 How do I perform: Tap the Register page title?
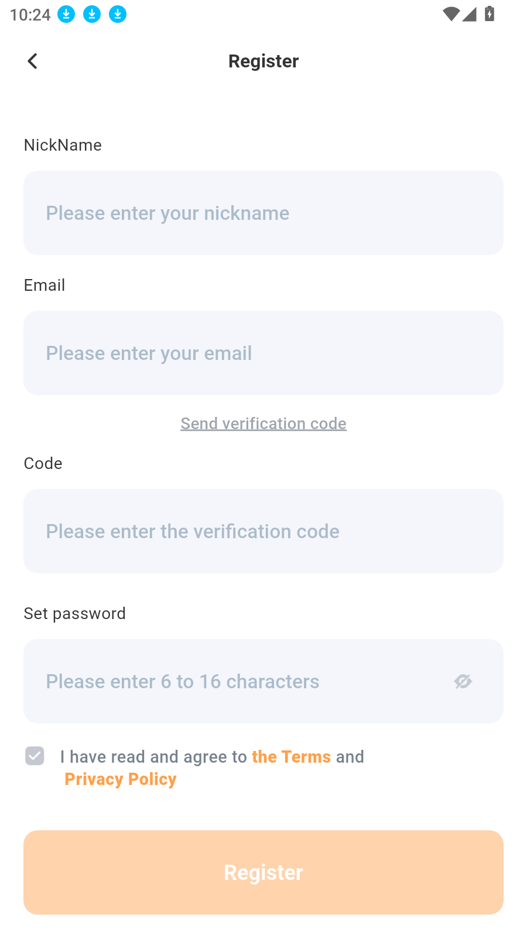pos(263,61)
